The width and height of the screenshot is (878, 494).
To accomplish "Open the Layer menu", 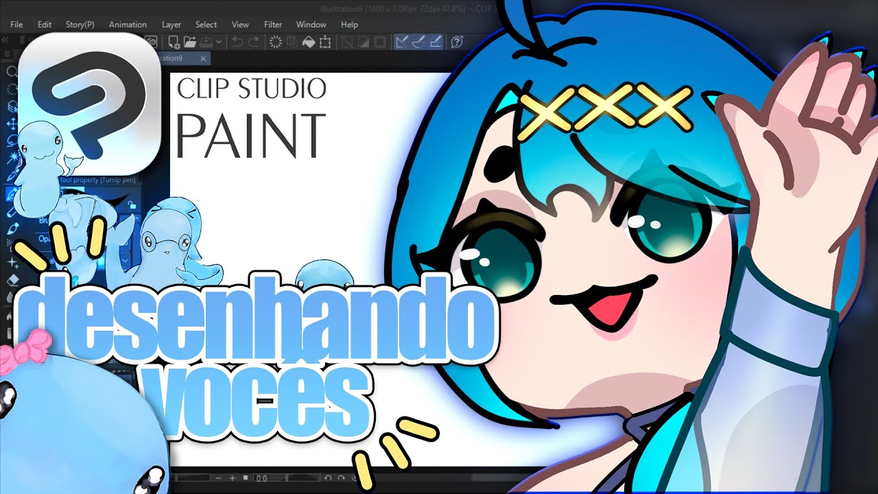I will [171, 25].
